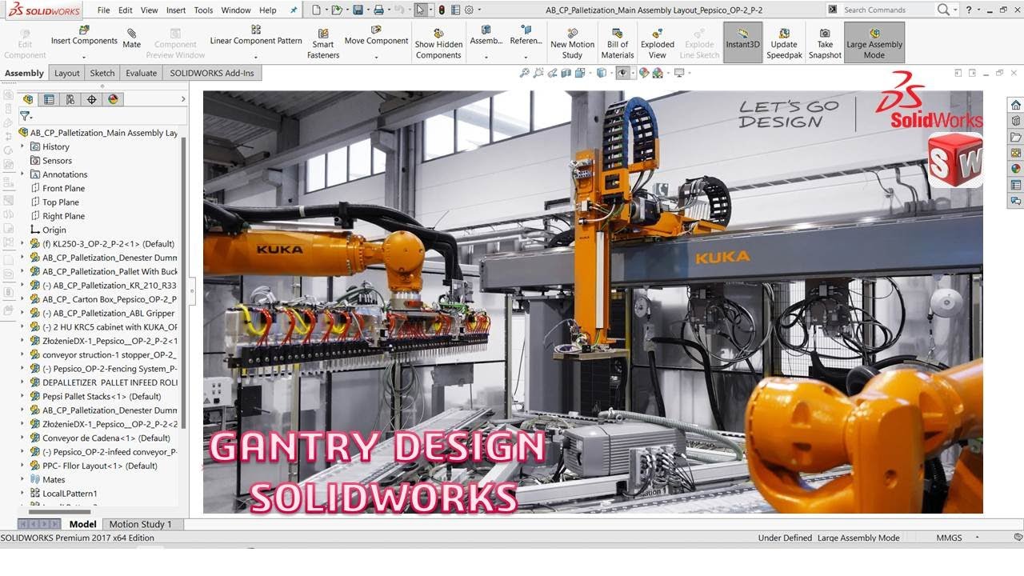Viewport: 1024px width, 576px height.
Task: Click the New document icon
Action: [317, 10]
